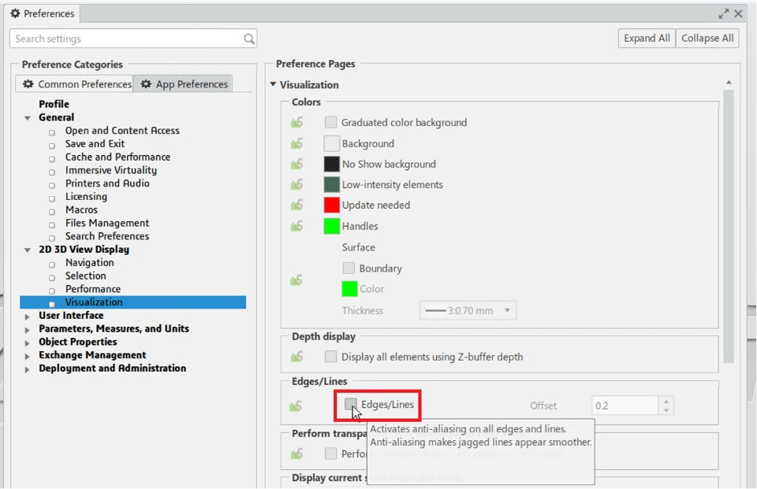Click lock icon next to Background color
This screenshot has width=757, height=489.
click(x=296, y=143)
